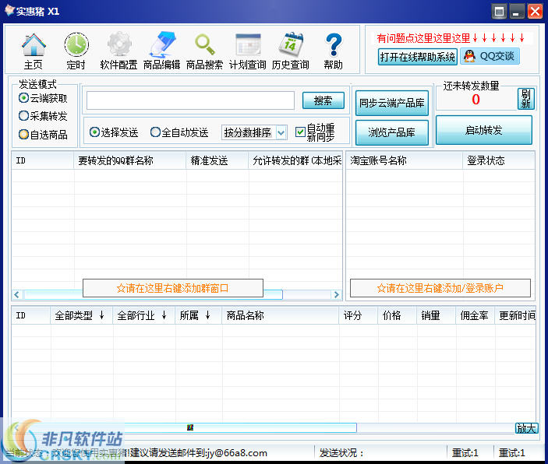The width and height of the screenshot is (548, 464).
Task: Click the 发送状况 status bar entry
Action: point(341,453)
